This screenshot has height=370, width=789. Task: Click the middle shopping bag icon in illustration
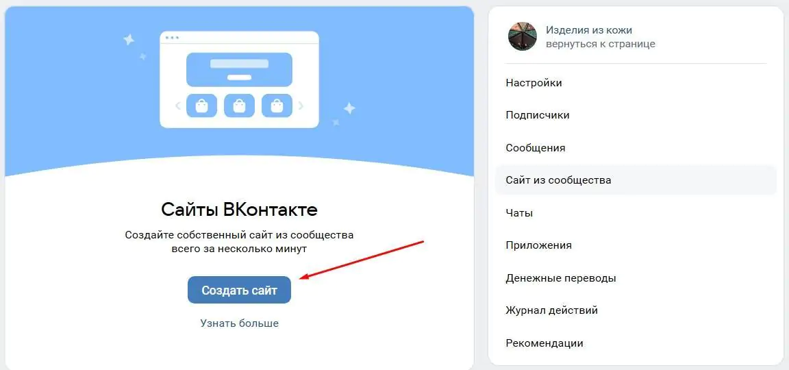pos(239,106)
